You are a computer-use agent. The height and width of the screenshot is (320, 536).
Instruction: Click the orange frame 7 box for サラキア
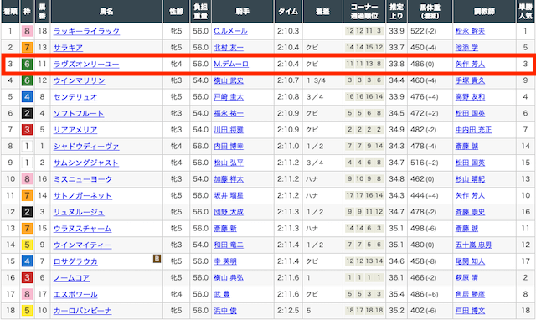click(x=27, y=48)
